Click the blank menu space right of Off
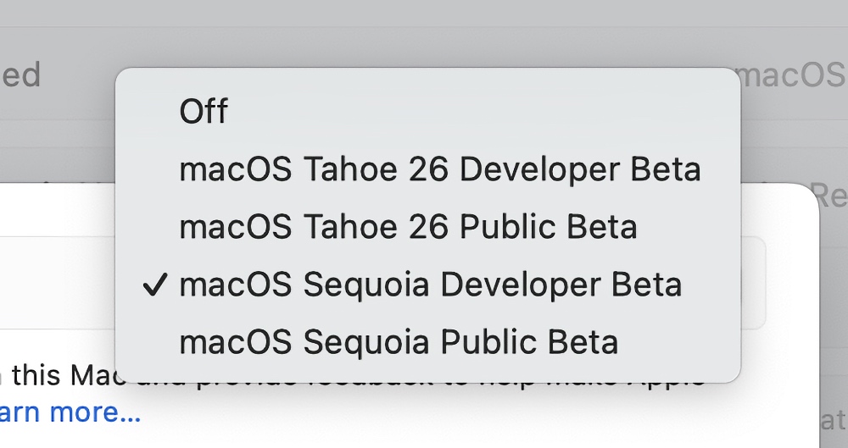 (x=475, y=111)
